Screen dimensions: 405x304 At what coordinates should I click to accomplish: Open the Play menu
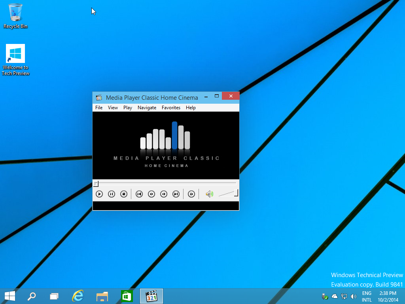tap(128, 108)
